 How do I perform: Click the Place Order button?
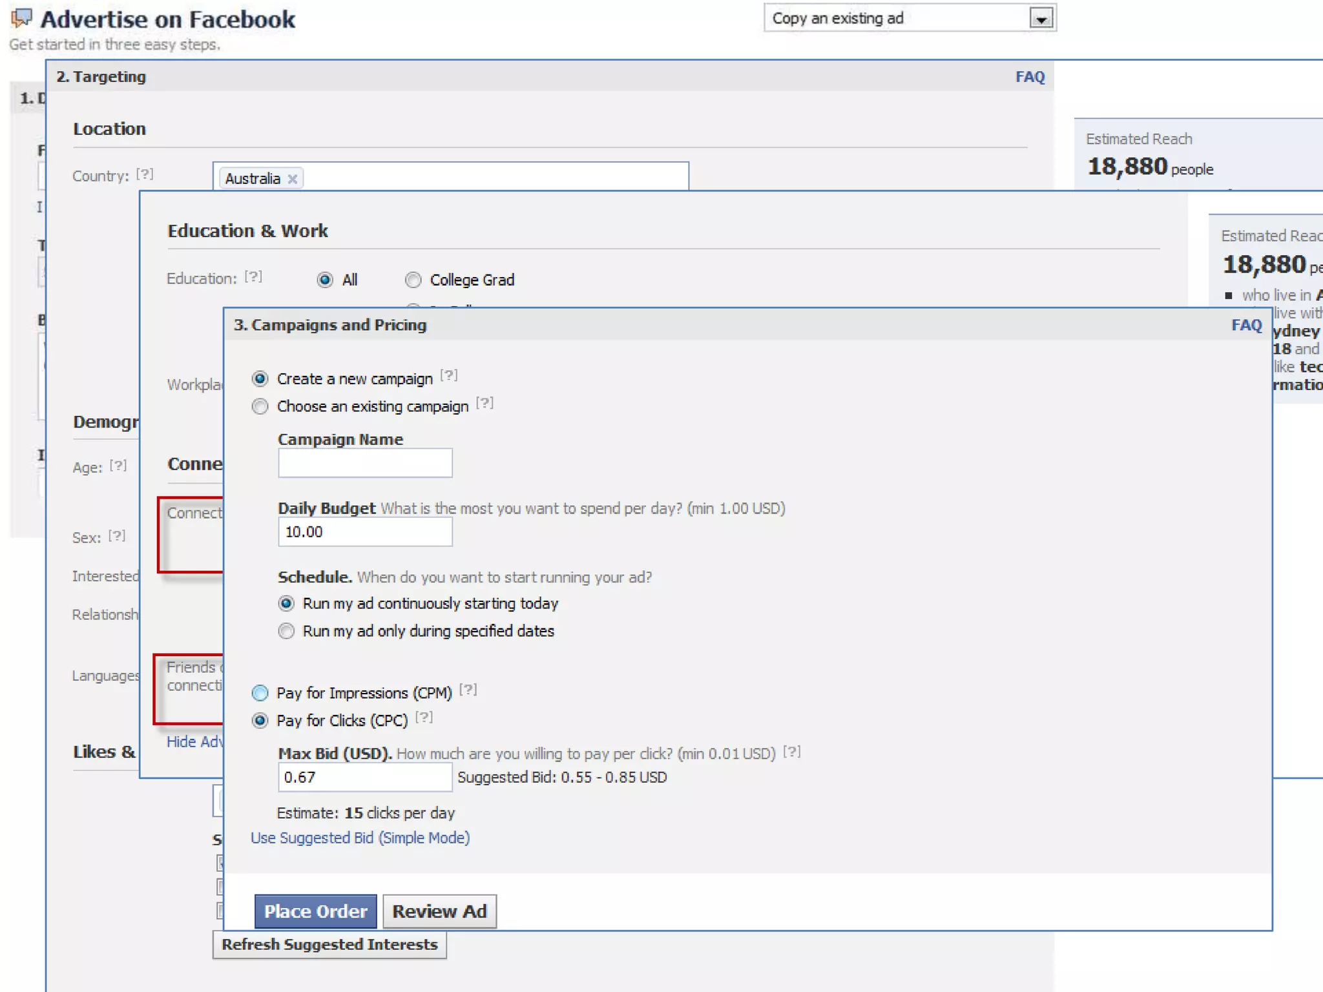[x=315, y=911]
